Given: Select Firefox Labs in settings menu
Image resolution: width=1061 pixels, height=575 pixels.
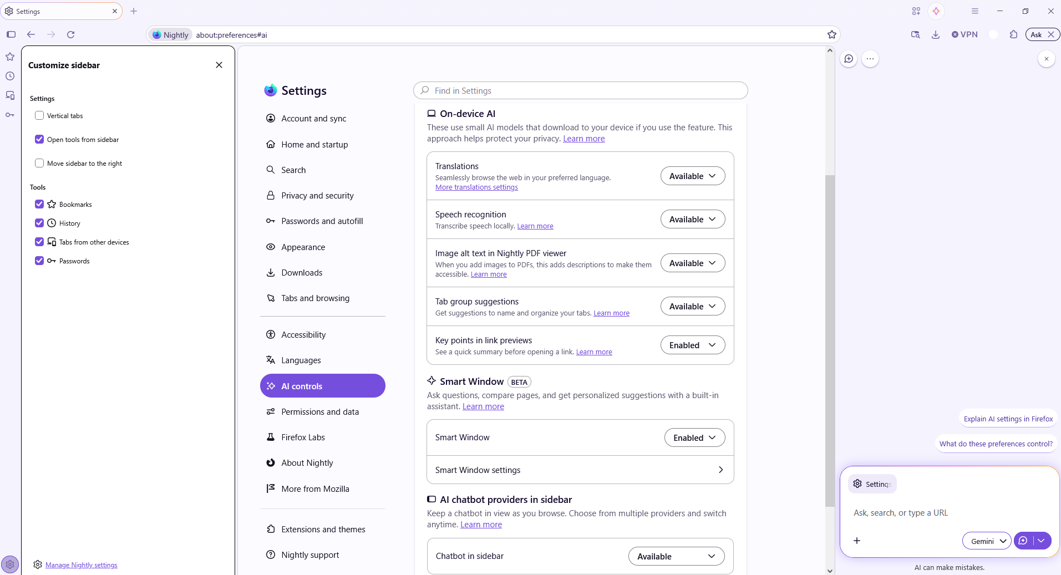Looking at the screenshot, I should pyautogui.click(x=303, y=437).
